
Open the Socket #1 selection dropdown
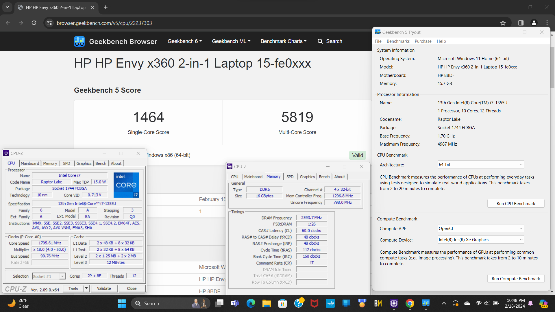pyautogui.click(x=49, y=276)
